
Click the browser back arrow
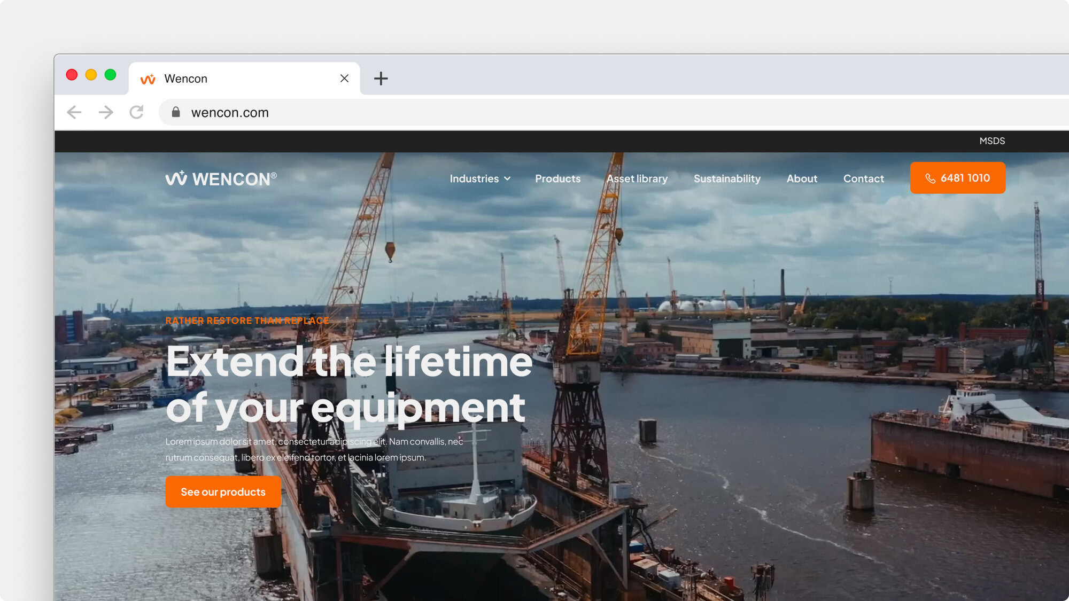click(x=74, y=112)
